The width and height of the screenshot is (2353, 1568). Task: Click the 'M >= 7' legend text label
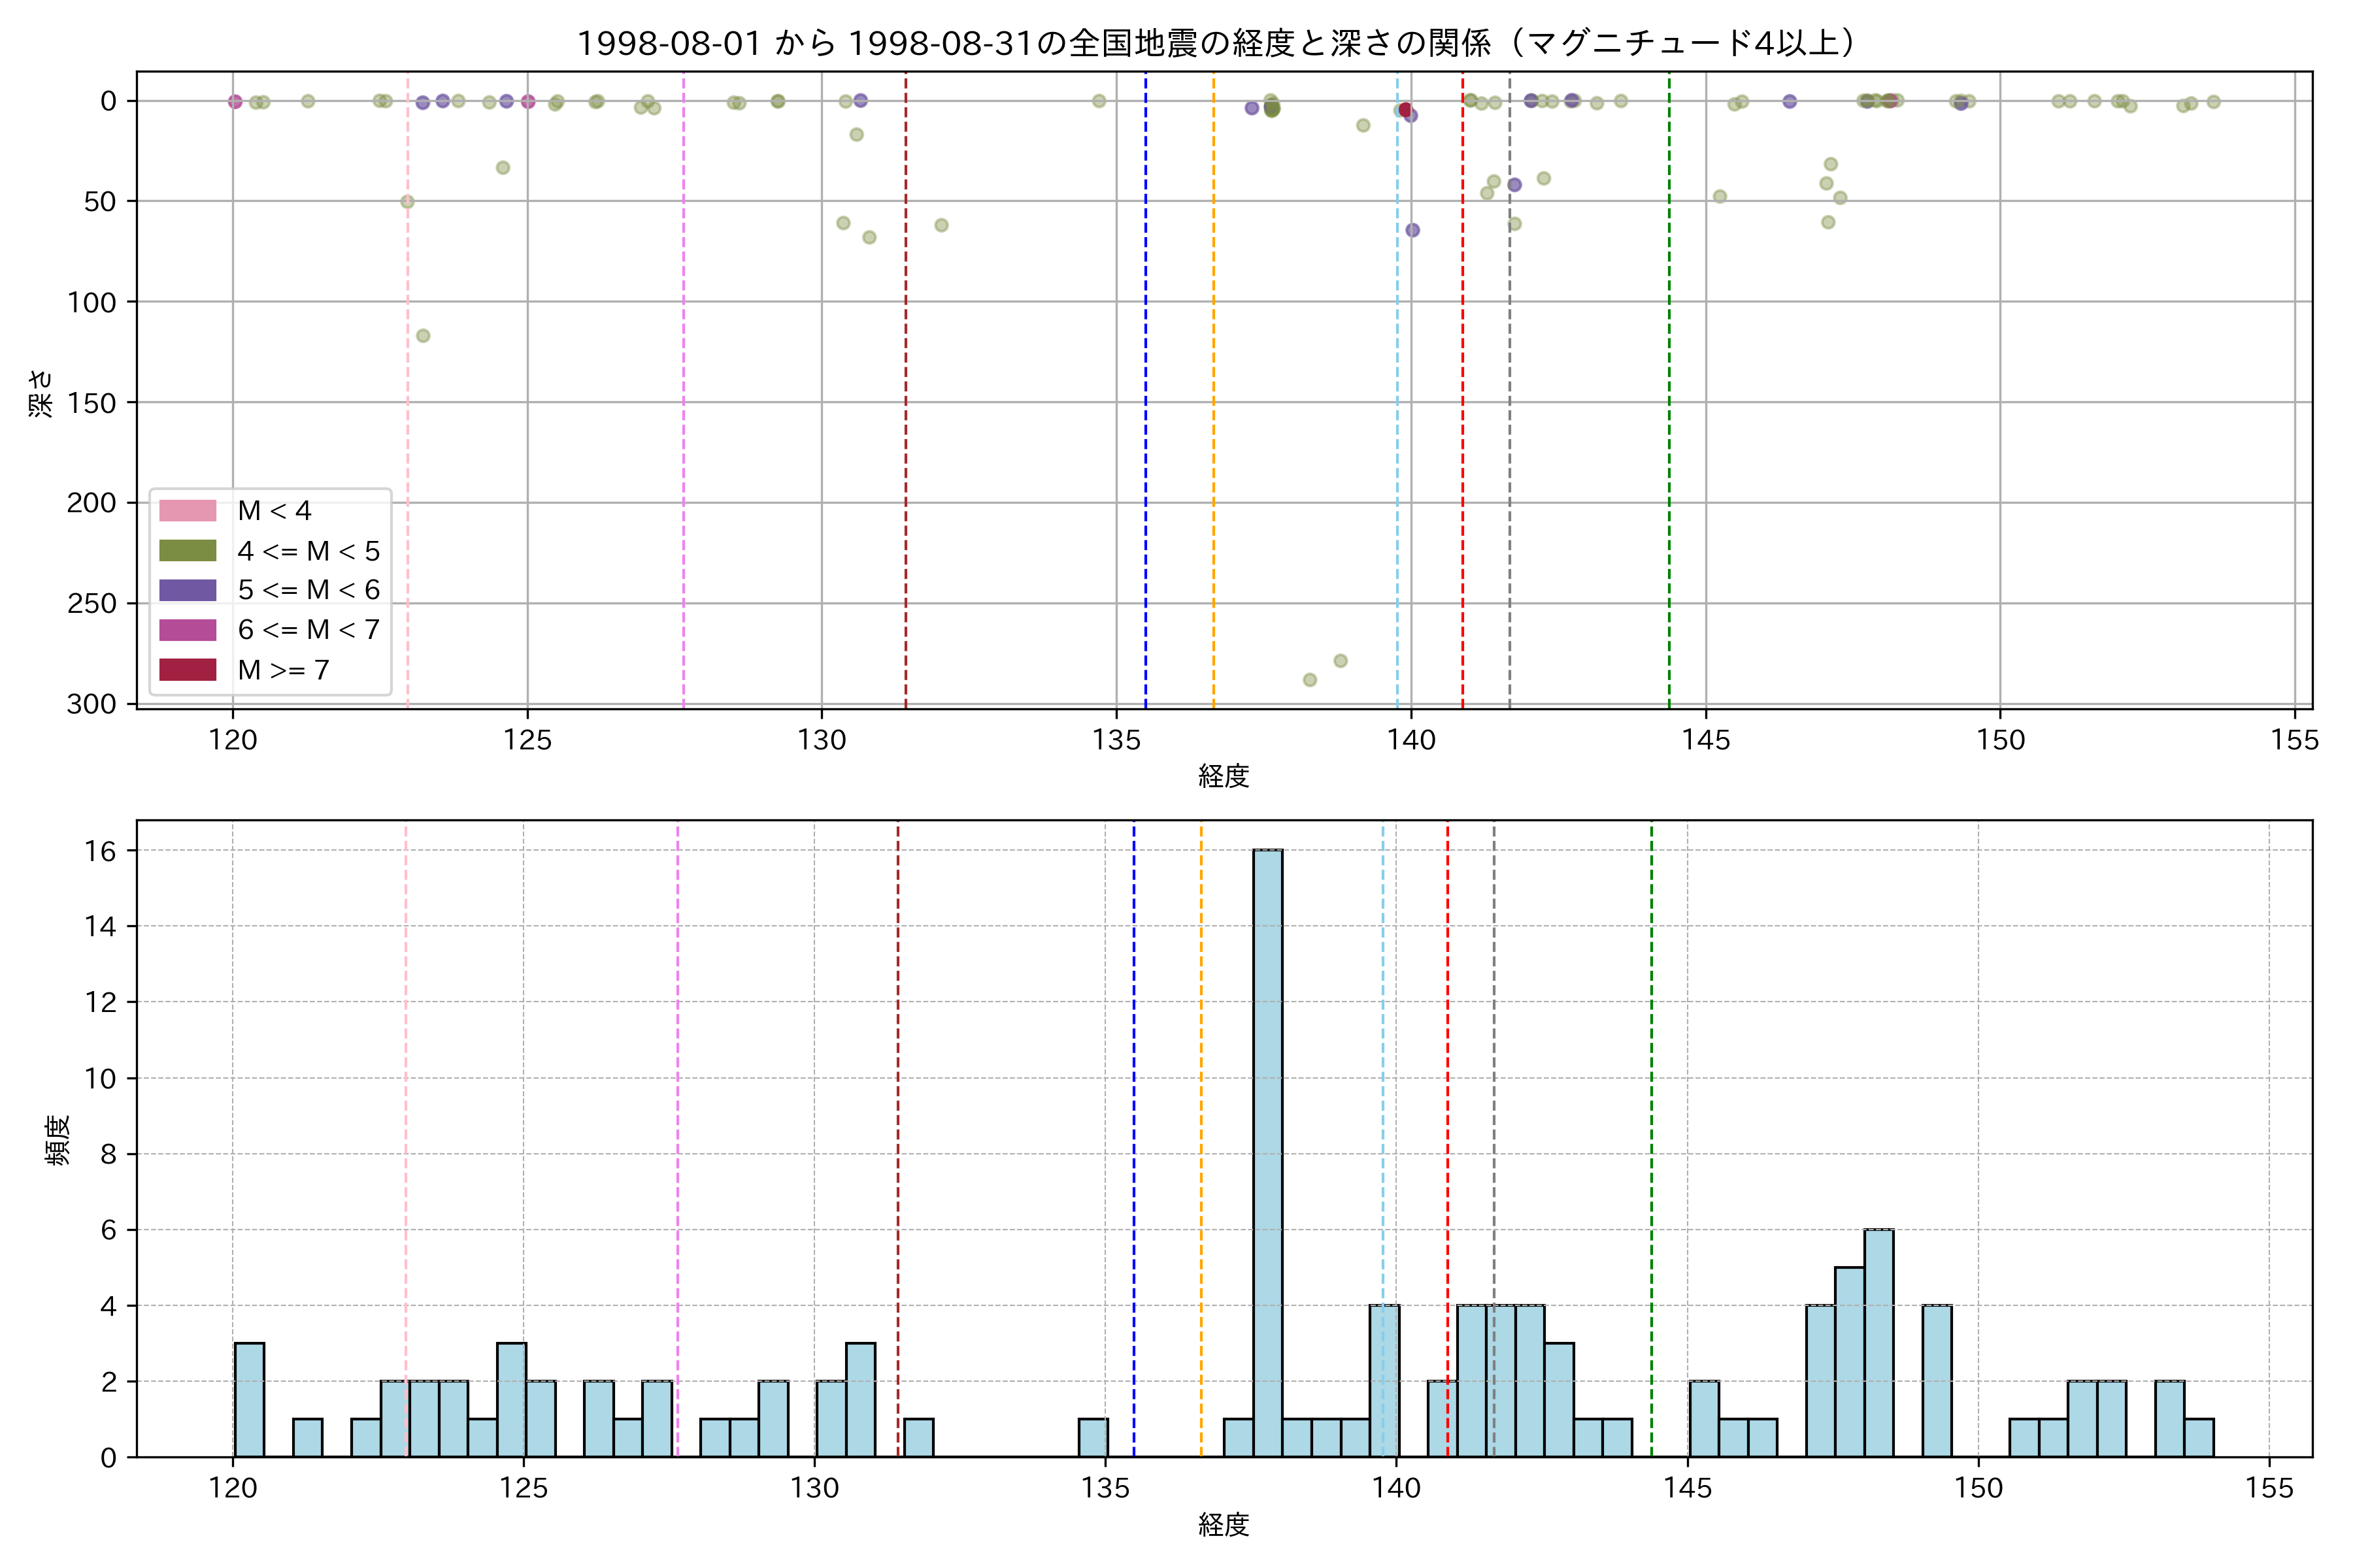pyautogui.click(x=283, y=670)
